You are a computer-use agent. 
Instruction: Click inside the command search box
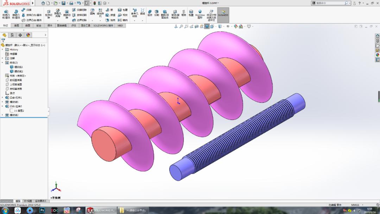click(x=329, y=3)
